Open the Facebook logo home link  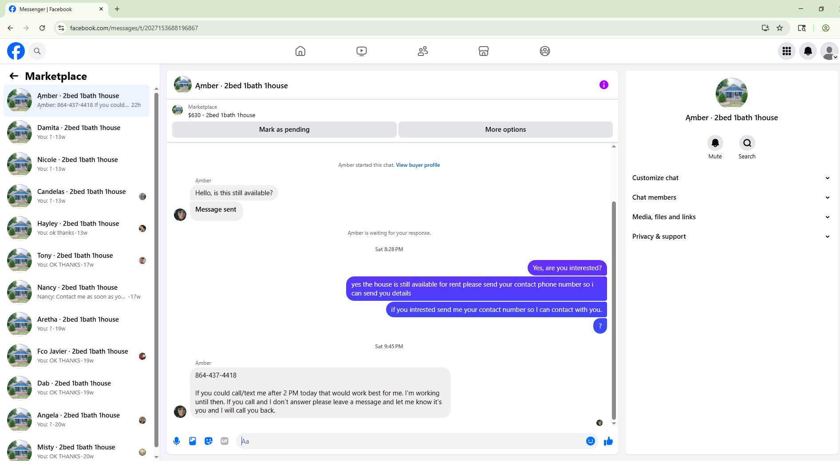pos(16,51)
